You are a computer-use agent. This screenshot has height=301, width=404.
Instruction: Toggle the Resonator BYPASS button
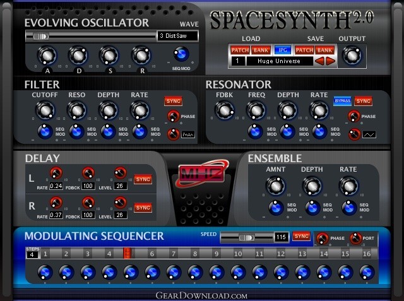(x=342, y=101)
